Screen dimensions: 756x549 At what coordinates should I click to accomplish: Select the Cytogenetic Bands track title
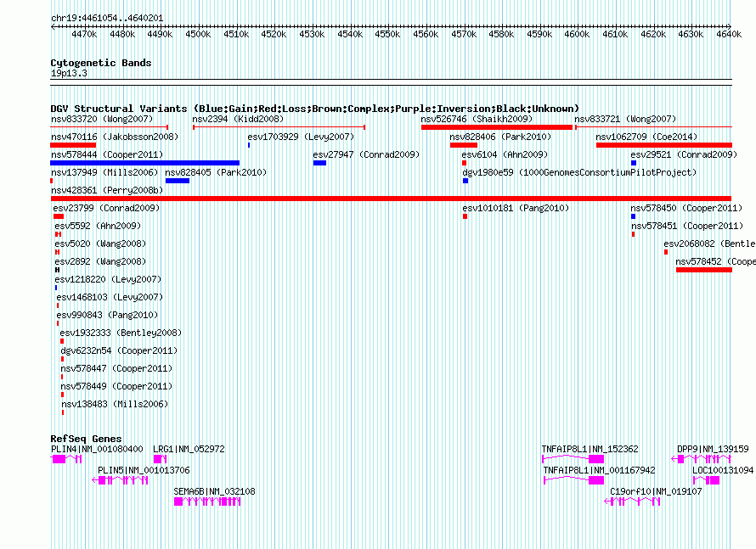click(101, 63)
